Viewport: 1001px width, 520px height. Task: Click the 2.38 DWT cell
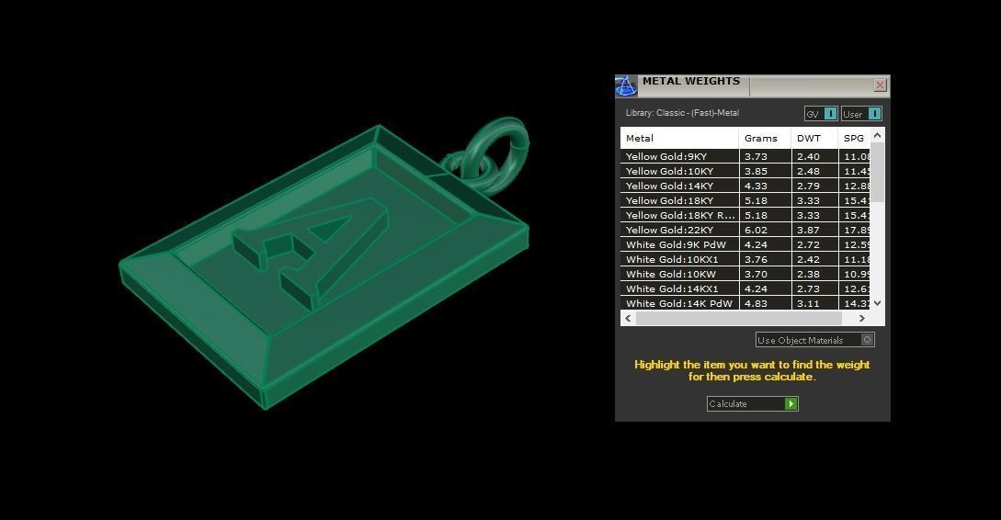tap(814, 274)
